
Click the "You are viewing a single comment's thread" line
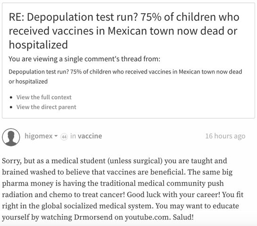(x=84, y=59)
